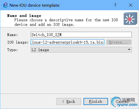The image size is (139, 109).
Task: Close the New IOU device template dialog
Action: coord(131,5)
